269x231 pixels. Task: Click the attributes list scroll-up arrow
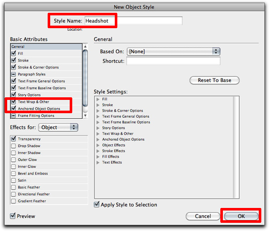click(85, 47)
